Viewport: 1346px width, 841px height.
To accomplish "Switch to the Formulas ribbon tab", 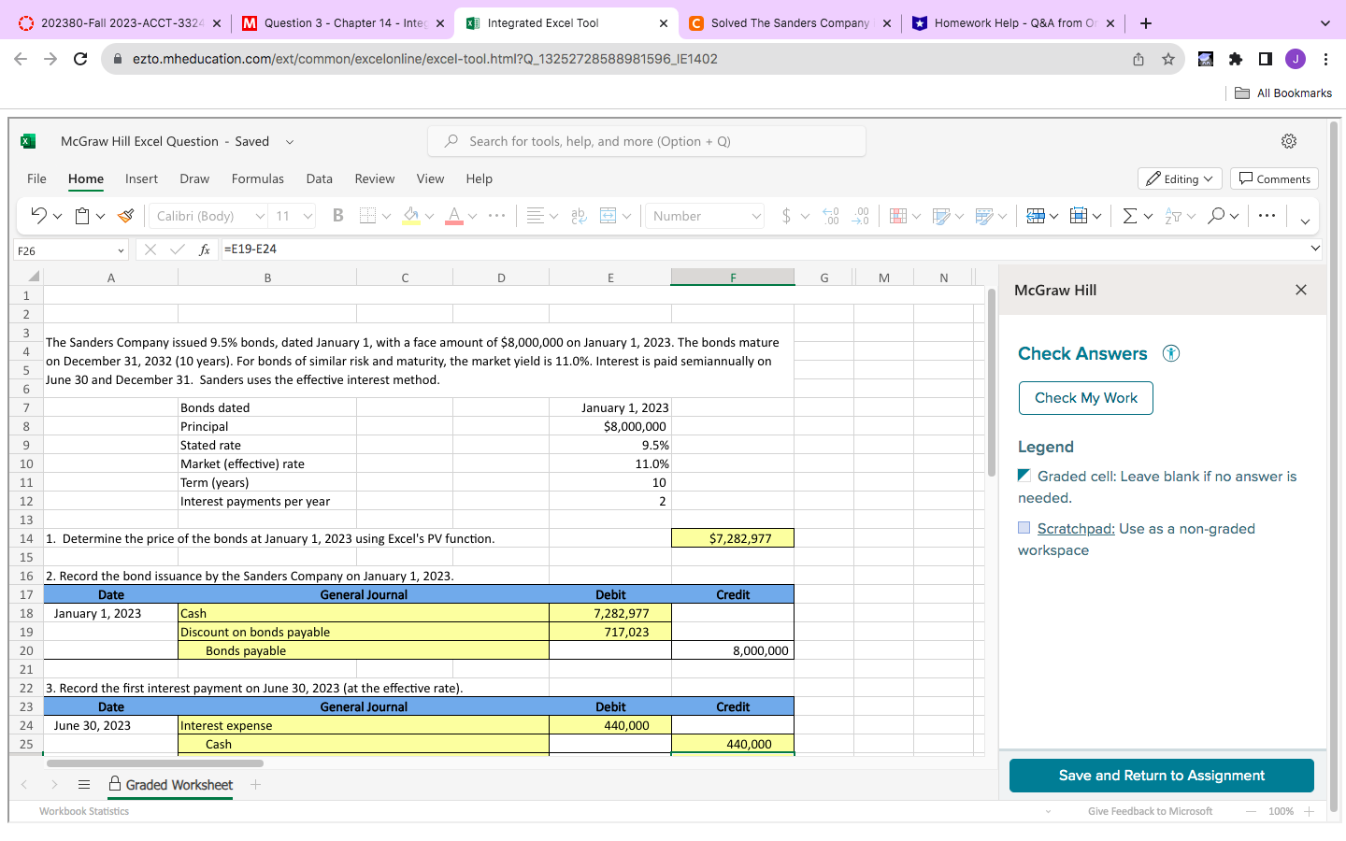I will pos(257,178).
